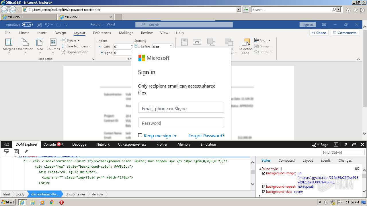Image resolution: width=367 pixels, height=206 pixels.
Task: Open the Layout ribbon tab
Action: [x=79, y=33]
